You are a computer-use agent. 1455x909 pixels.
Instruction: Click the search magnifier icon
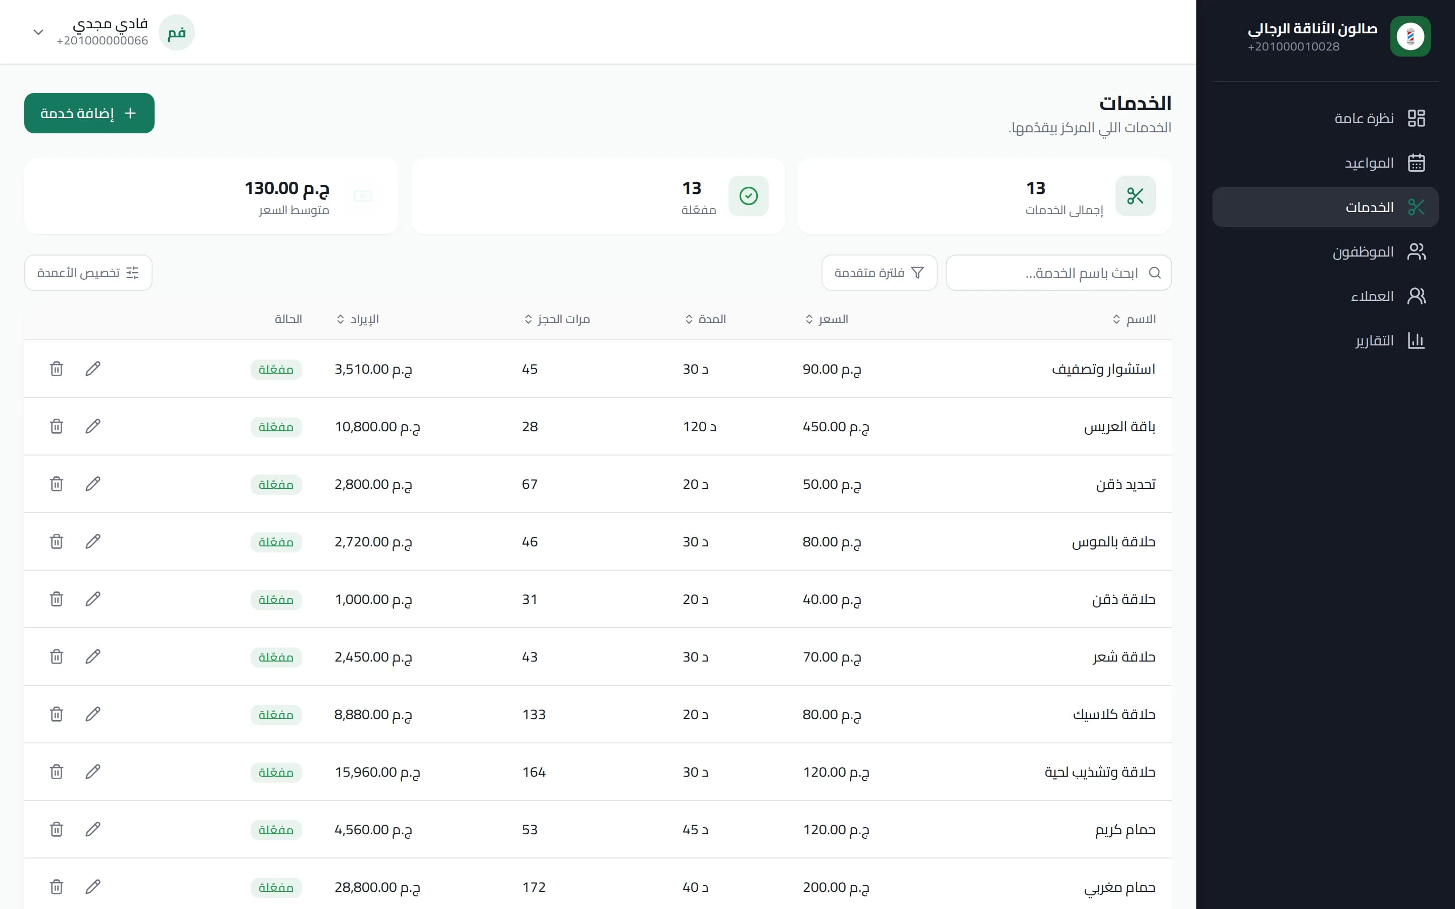(x=1154, y=273)
